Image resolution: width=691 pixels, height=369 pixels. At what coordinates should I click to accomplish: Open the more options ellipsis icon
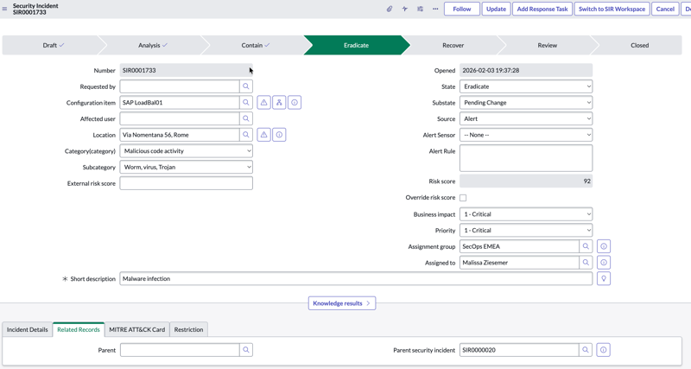pos(435,9)
